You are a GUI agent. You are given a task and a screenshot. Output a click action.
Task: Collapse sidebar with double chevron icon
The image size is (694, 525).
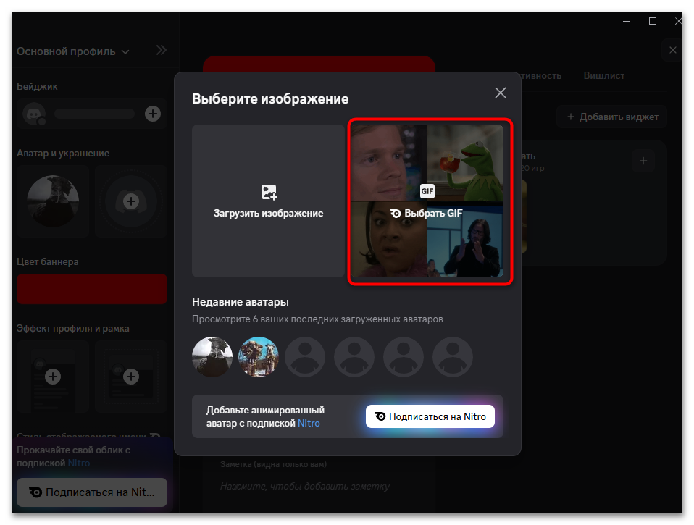coord(161,50)
